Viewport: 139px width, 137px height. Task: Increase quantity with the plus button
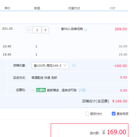tap(45, 30)
